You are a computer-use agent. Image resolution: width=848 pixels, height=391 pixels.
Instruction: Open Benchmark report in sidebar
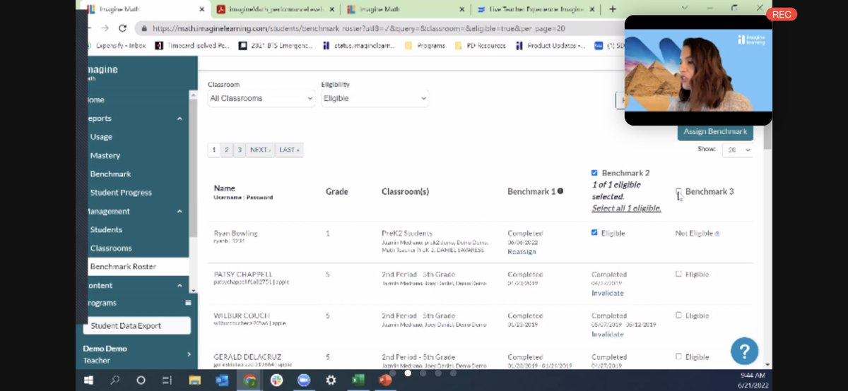tap(110, 174)
